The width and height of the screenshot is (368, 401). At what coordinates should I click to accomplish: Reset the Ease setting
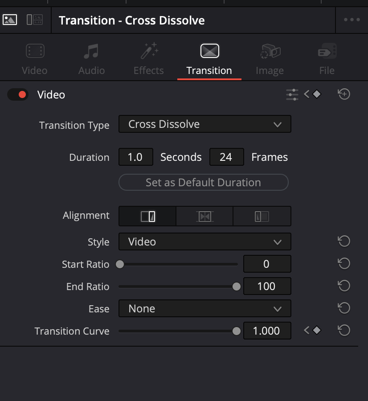(344, 308)
